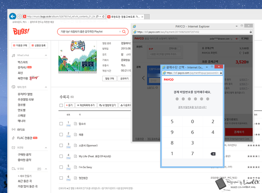Click add to my album button
Screen dimensions: 262x193
(107, 105)
